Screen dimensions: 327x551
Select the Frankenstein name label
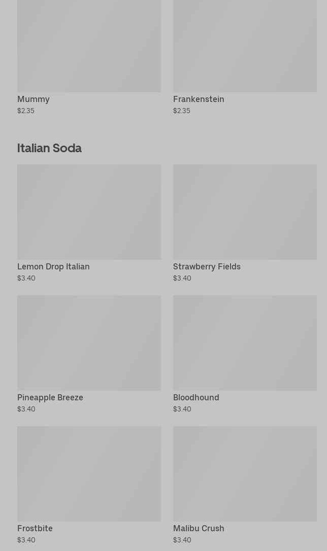(199, 99)
